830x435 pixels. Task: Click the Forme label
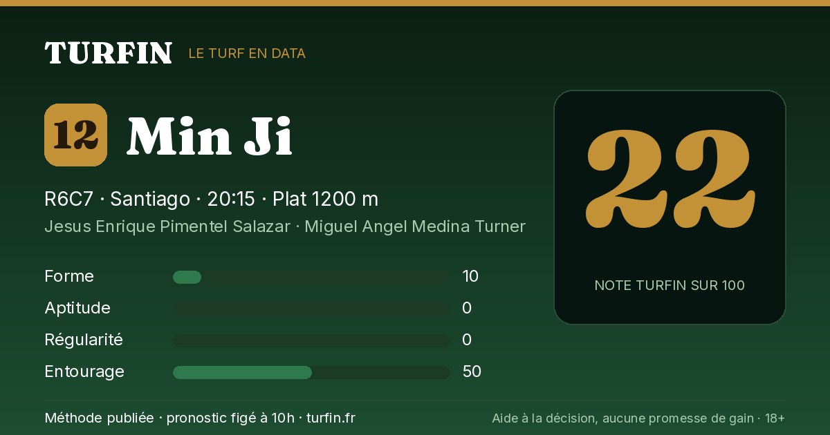point(69,276)
